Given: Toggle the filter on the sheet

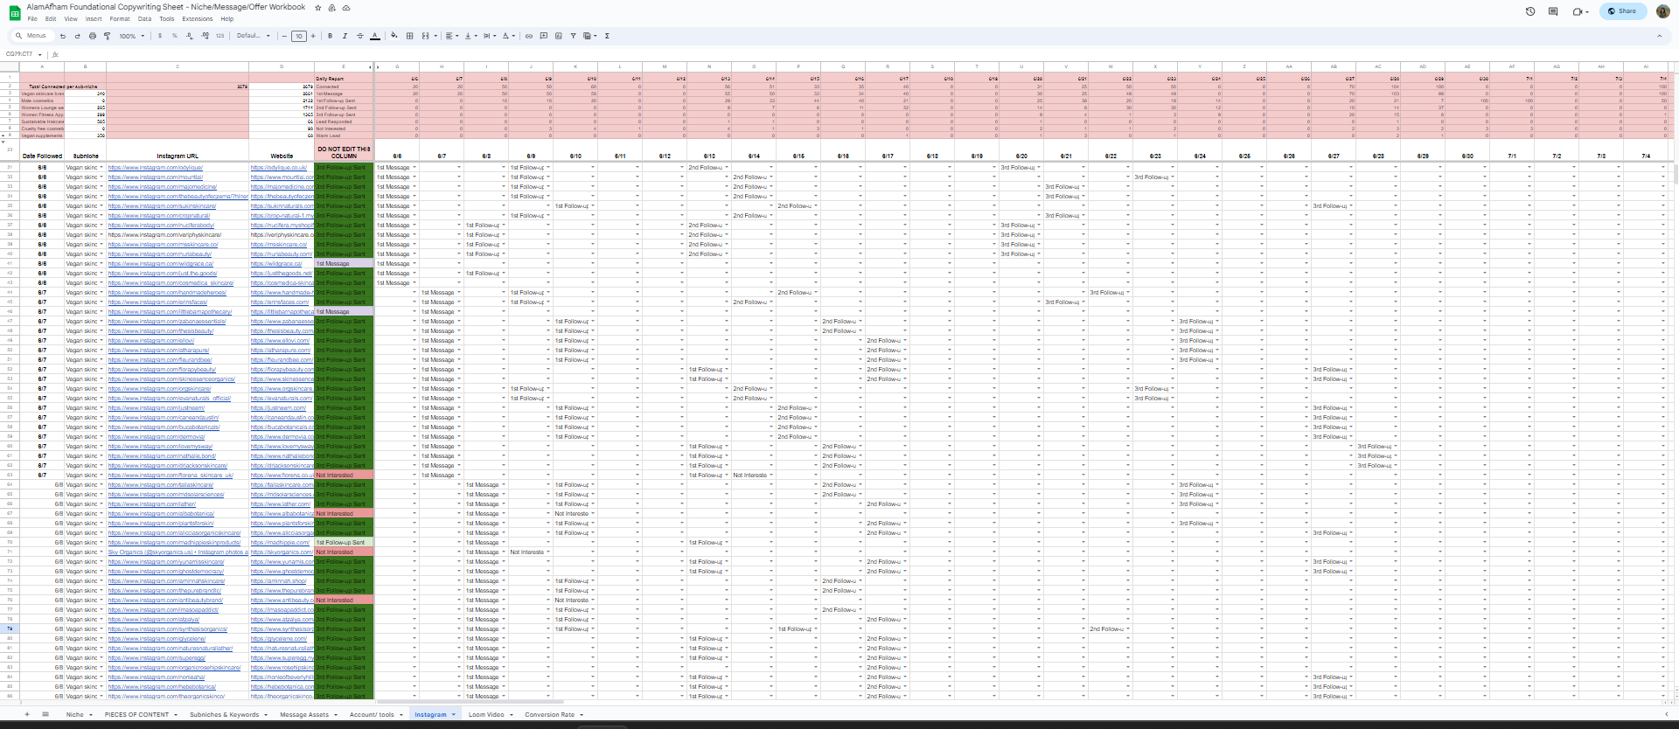Looking at the screenshot, I should tap(574, 36).
